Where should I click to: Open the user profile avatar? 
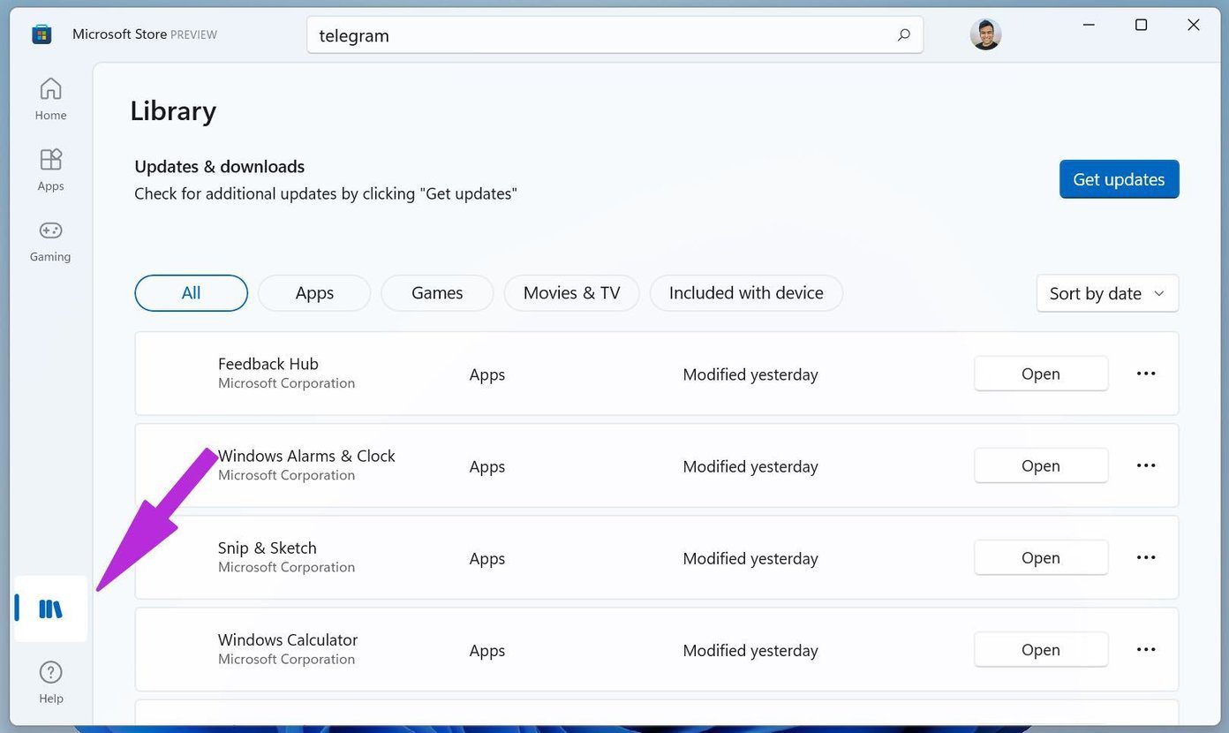985,34
